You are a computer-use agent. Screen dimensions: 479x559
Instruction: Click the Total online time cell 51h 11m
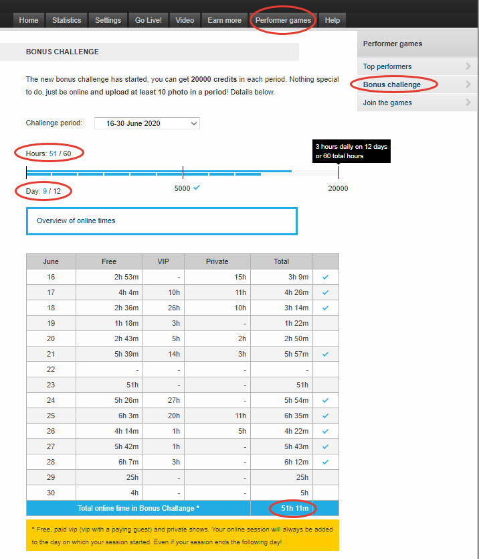(294, 509)
